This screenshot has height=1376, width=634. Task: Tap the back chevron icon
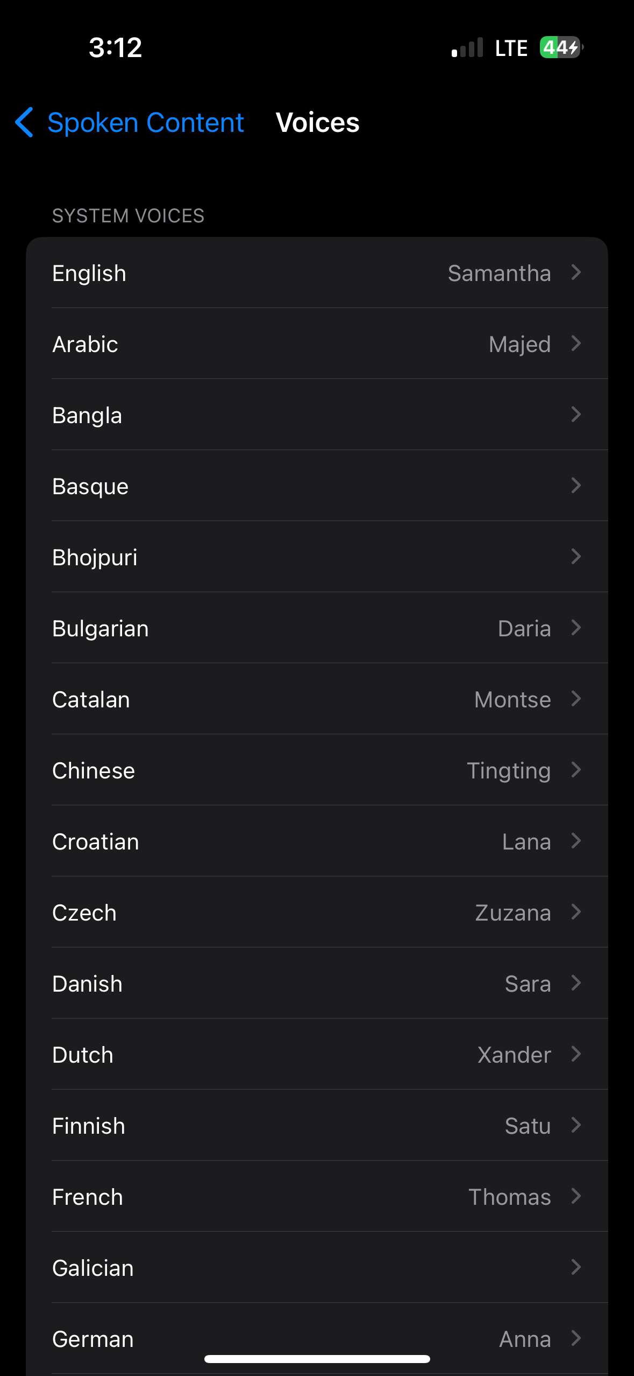click(24, 122)
